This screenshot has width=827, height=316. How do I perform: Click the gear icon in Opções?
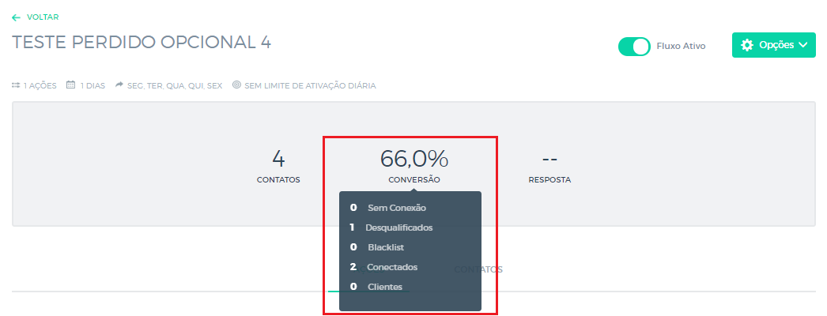tap(747, 46)
